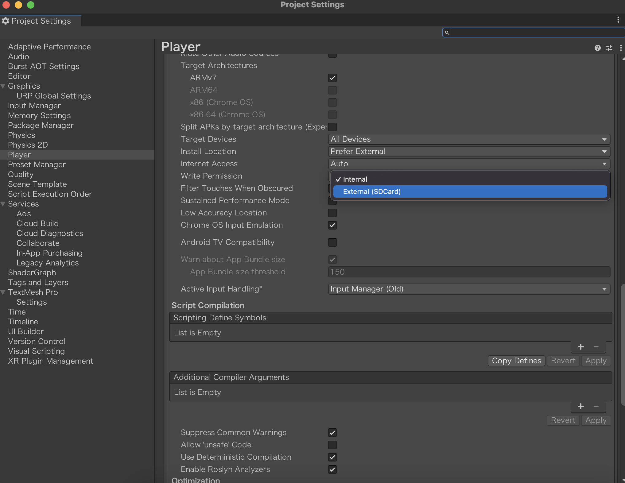Open the Active Input Handling dropdown

[469, 289]
